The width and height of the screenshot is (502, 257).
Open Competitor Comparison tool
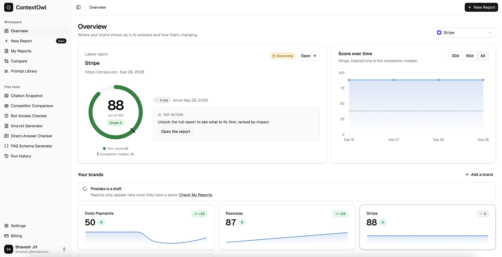click(x=35, y=106)
